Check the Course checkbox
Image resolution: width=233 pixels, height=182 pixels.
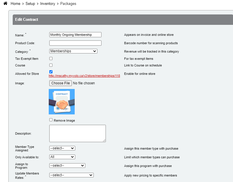tap(51, 65)
